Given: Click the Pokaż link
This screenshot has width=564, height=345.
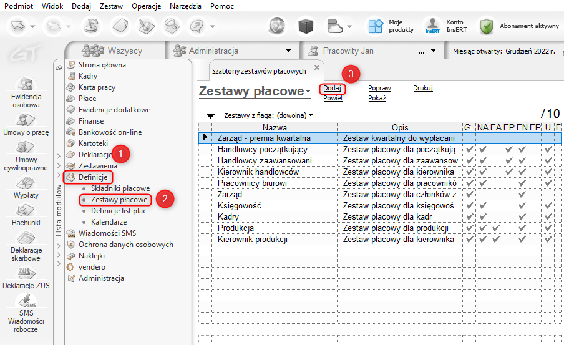Looking at the screenshot, I should [x=377, y=98].
